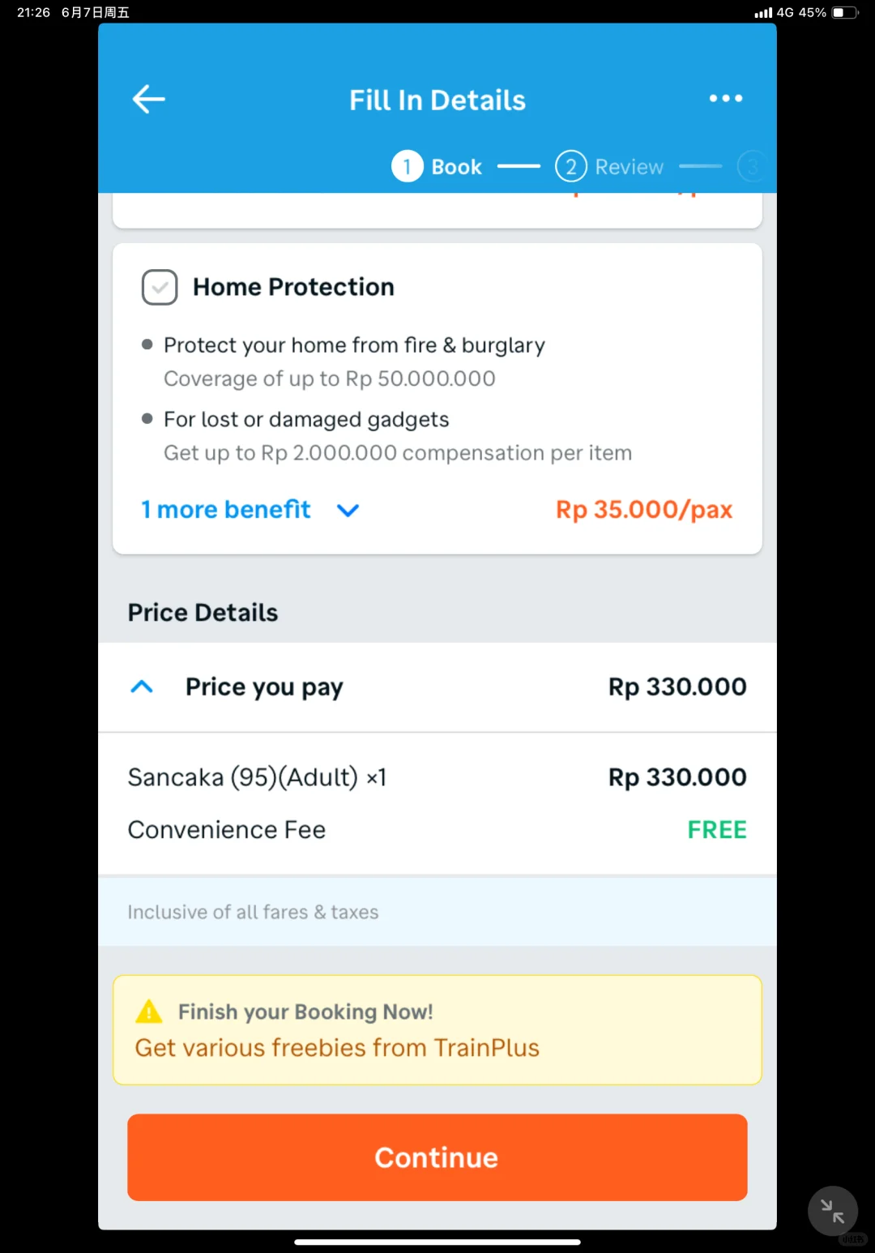Tap the Home Protection title text
Screen dimensions: 875x1253
point(293,287)
